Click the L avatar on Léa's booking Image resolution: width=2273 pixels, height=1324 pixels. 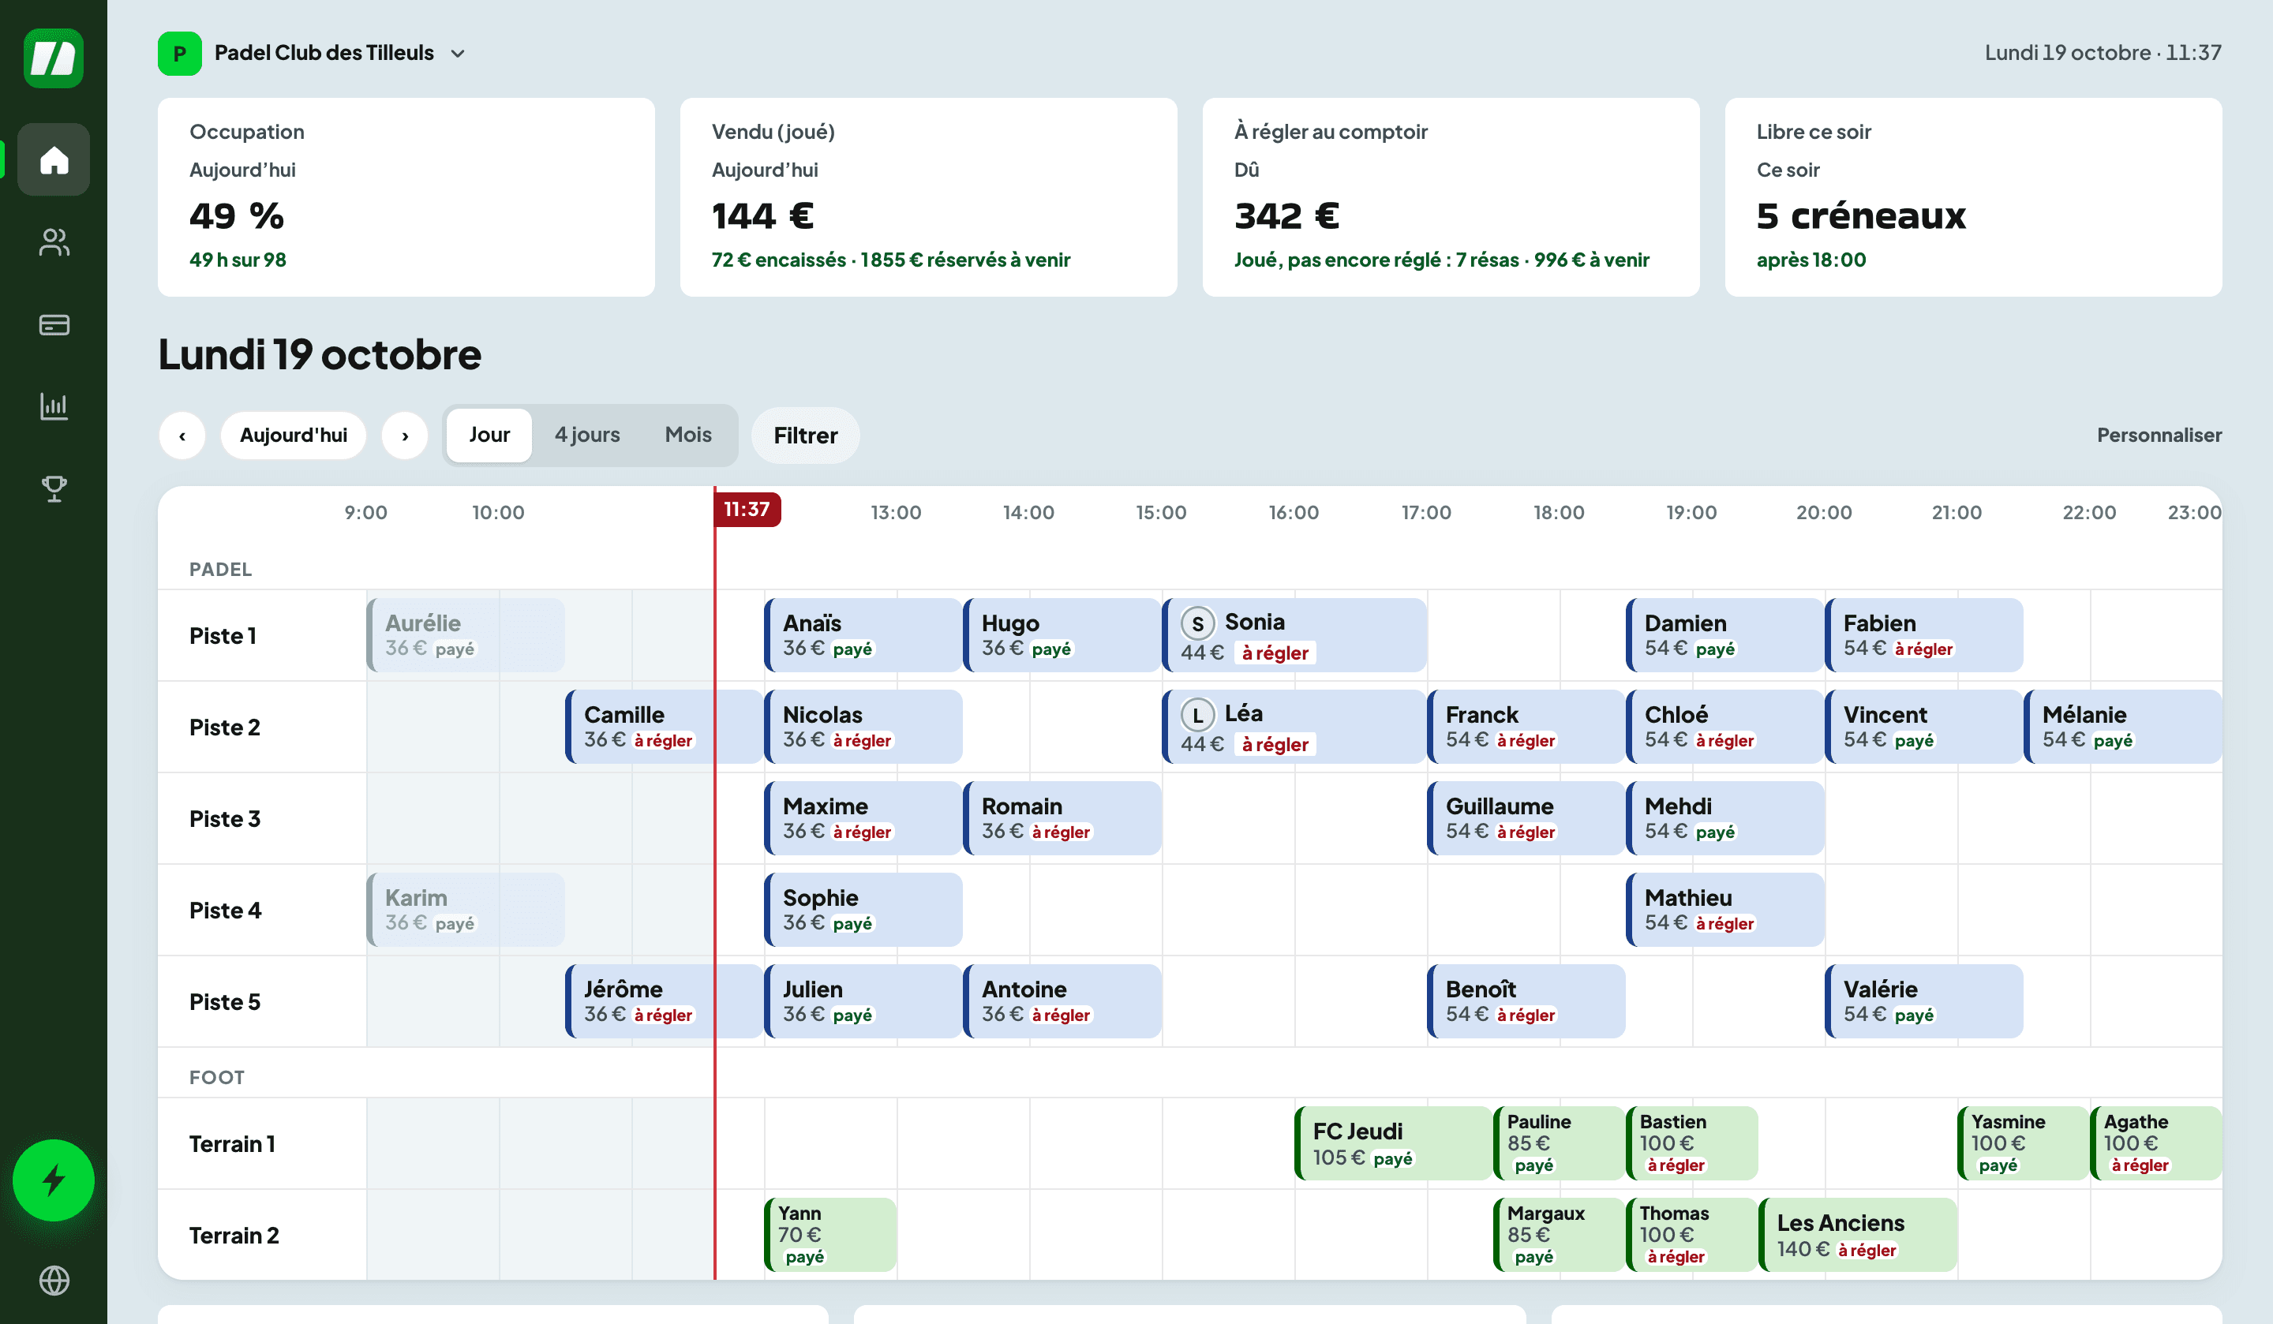1197,715
